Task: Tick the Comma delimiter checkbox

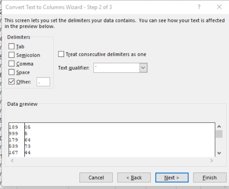Action: pos(11,64)
